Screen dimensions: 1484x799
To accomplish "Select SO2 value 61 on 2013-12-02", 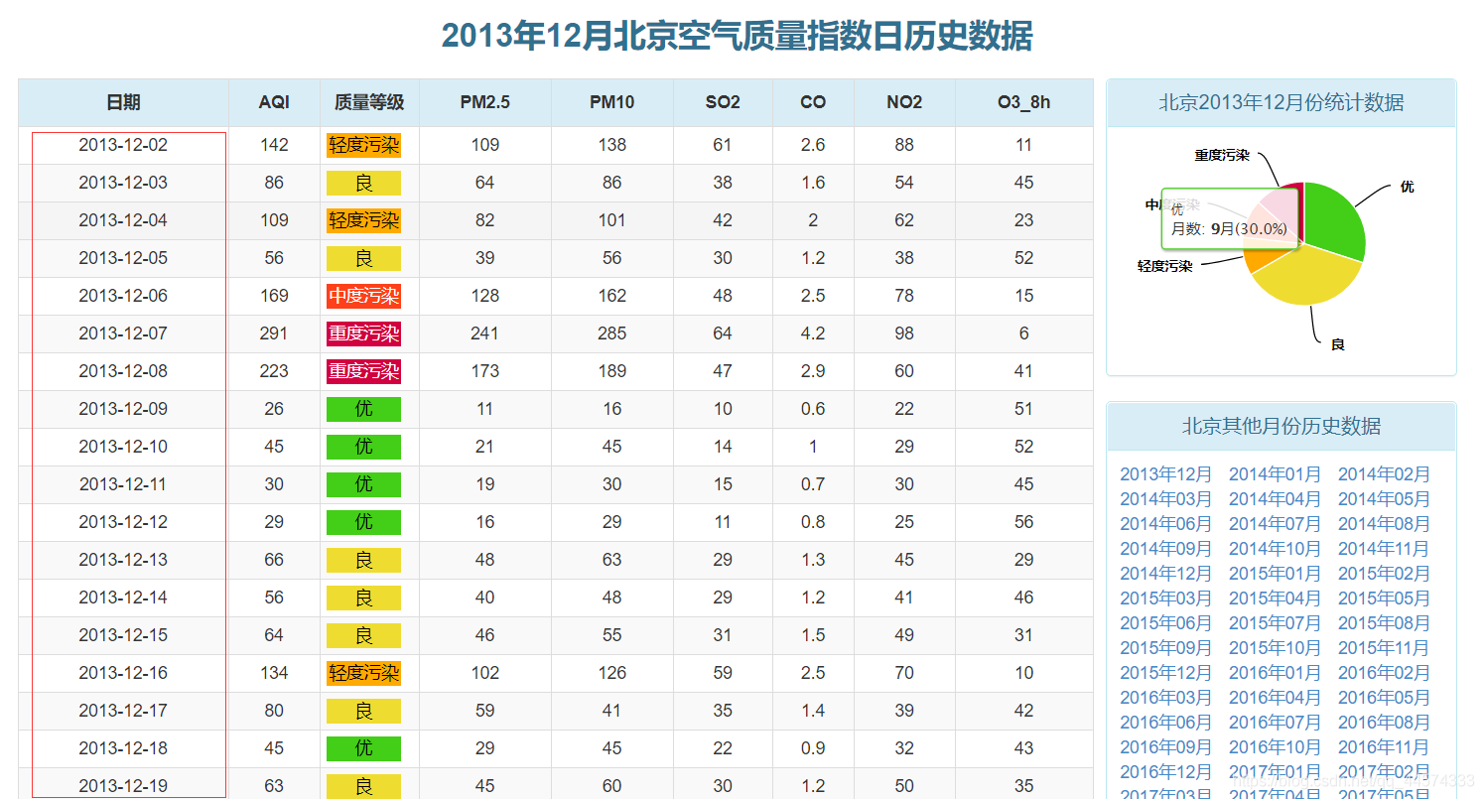I will (723, 145).
